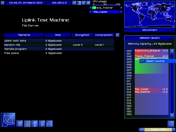Open the mission notes icon bottom right
Viewport: 176px width, 132px height.
coord(171,124)
